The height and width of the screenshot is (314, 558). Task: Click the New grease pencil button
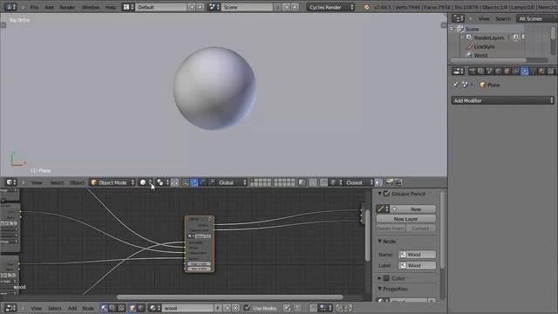point(412,209)
